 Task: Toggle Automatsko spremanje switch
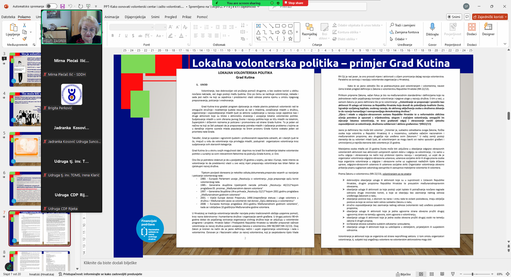[x=51, y=6]
